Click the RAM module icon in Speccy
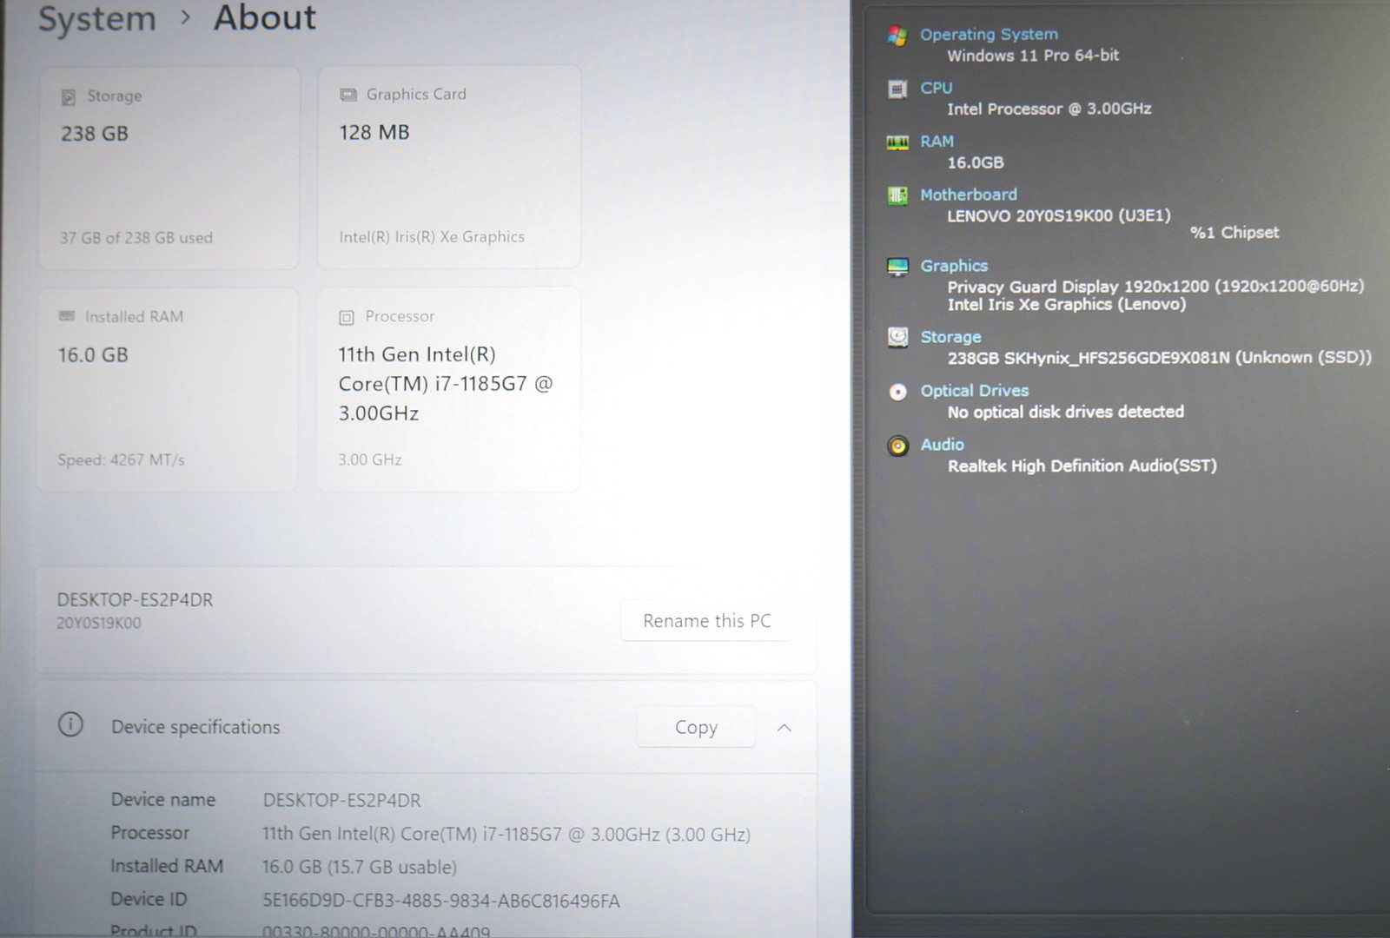Image resolution: width=1390 pixels, height=938 pixels. [897, 142]
